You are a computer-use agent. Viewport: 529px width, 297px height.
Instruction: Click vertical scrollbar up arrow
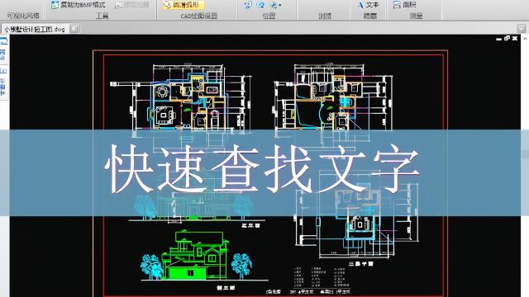pyautogui.click(x=525, y=39)
